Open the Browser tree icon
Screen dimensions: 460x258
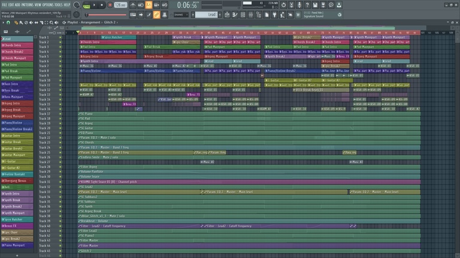coord(259,14)
